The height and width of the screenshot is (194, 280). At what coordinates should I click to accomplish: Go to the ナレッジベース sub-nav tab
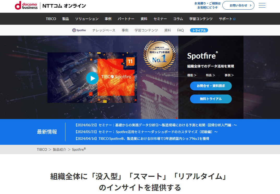click(104, 30)
